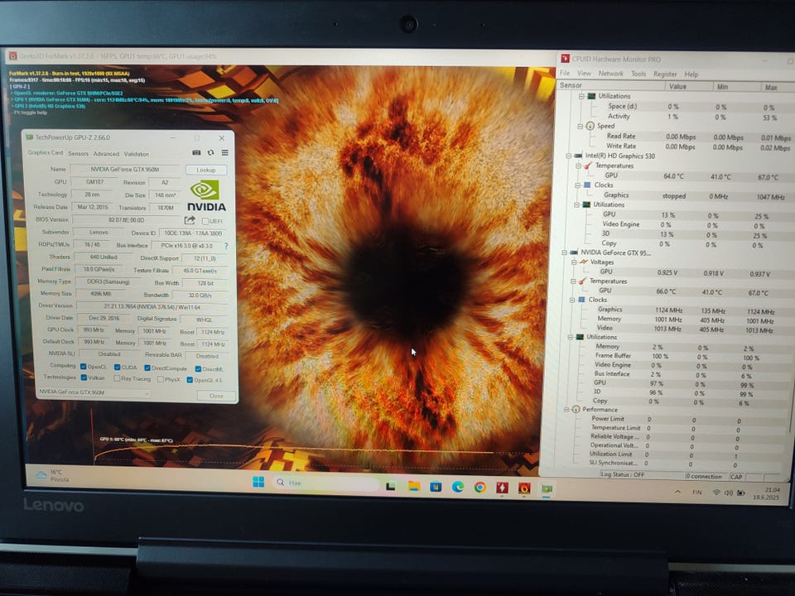The image size is (795, 596).
Task: Switch to the Sensors tab in GPU-Z
Action: click(78, 153)
